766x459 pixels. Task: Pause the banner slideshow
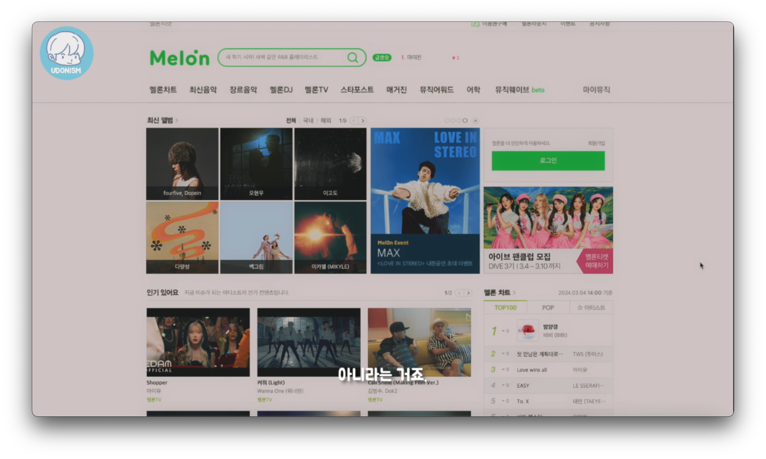point(475,121)
